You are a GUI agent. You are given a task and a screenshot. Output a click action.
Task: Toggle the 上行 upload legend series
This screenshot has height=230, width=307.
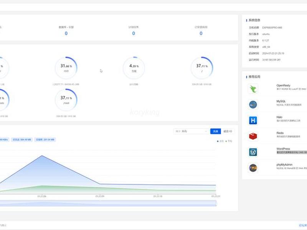[x=220, y=141]
